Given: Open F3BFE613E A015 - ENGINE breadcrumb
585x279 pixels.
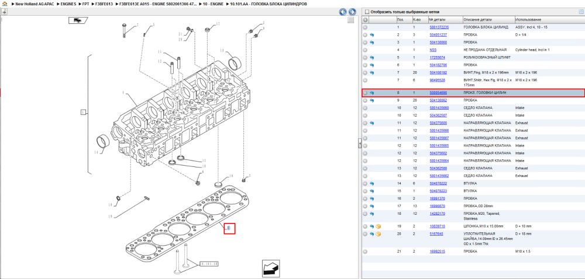Looking at the screenshot, I should click(x=158, y=4).
